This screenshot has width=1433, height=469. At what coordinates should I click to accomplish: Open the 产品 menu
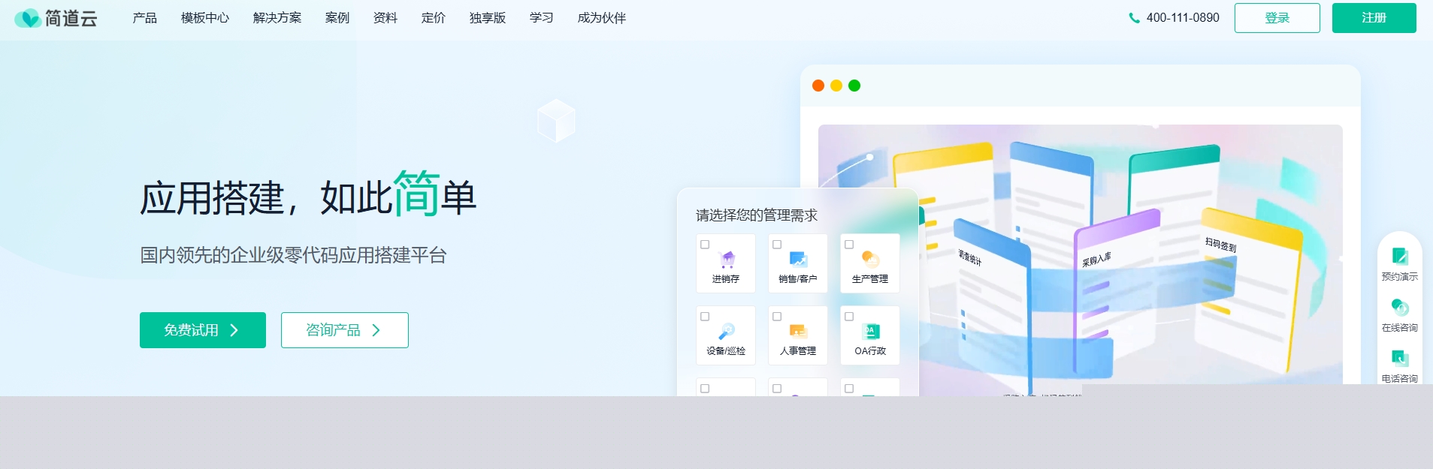point(145,18)
